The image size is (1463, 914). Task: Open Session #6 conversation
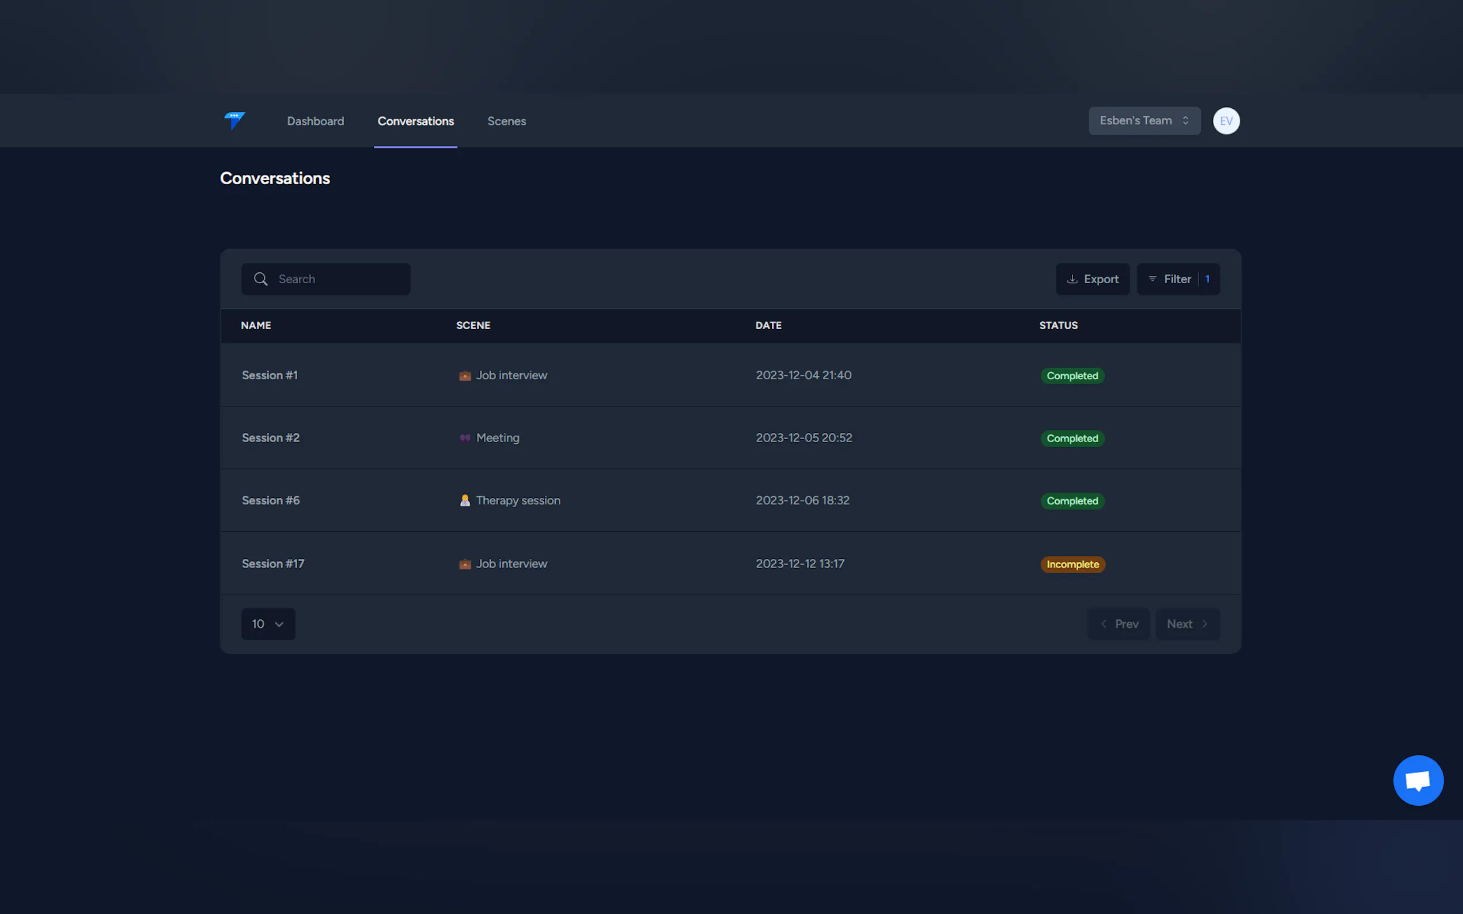click(270, 500)
